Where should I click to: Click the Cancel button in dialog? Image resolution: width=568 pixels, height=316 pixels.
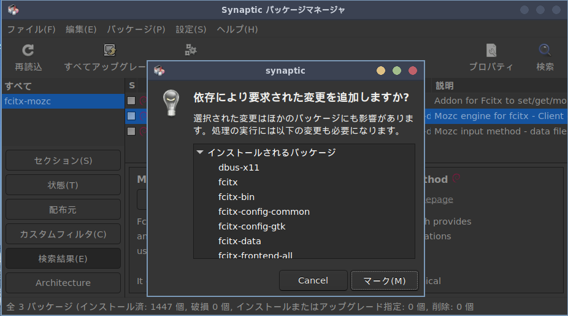click(313, 280)
